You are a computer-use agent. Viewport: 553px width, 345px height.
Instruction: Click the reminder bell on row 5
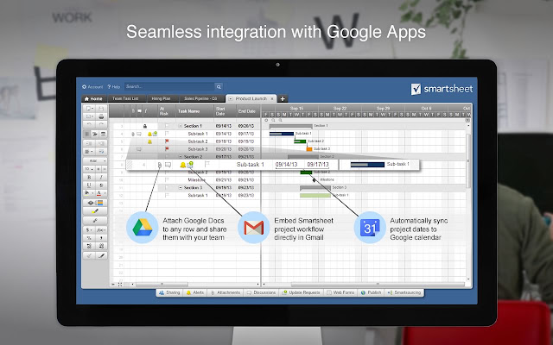[149, 141]
